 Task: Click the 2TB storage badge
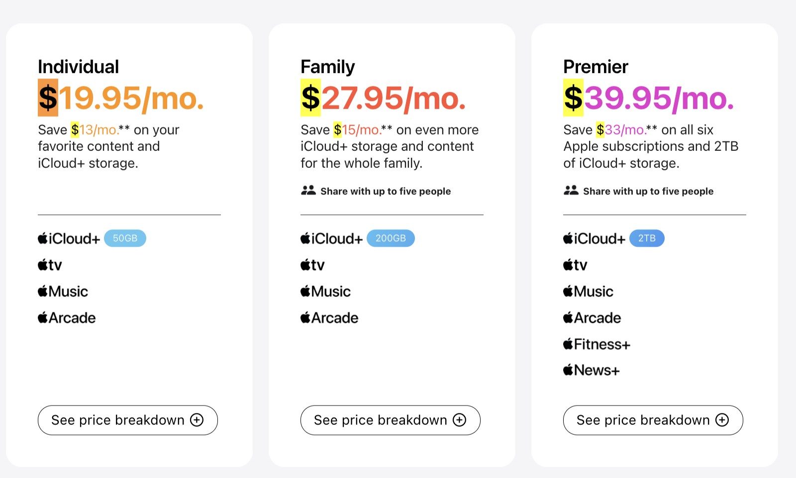pyautogui.click(x=647, y=239)
